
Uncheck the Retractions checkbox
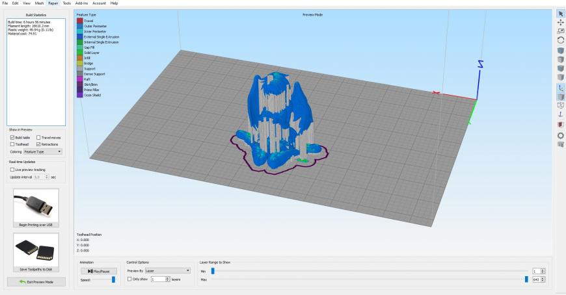pos(38,144)
